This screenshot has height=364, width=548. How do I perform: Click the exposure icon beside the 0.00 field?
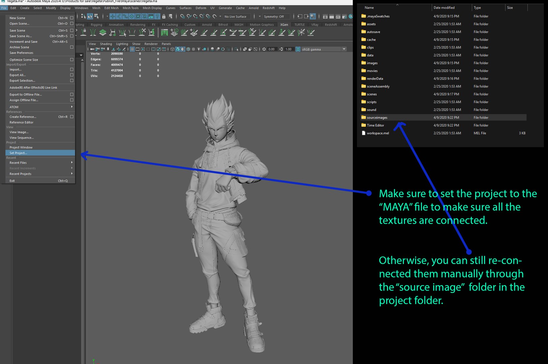[x=264, y=49]
